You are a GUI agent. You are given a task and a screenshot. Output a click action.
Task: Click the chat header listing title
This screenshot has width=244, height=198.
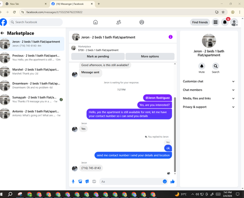pos(108,37)
